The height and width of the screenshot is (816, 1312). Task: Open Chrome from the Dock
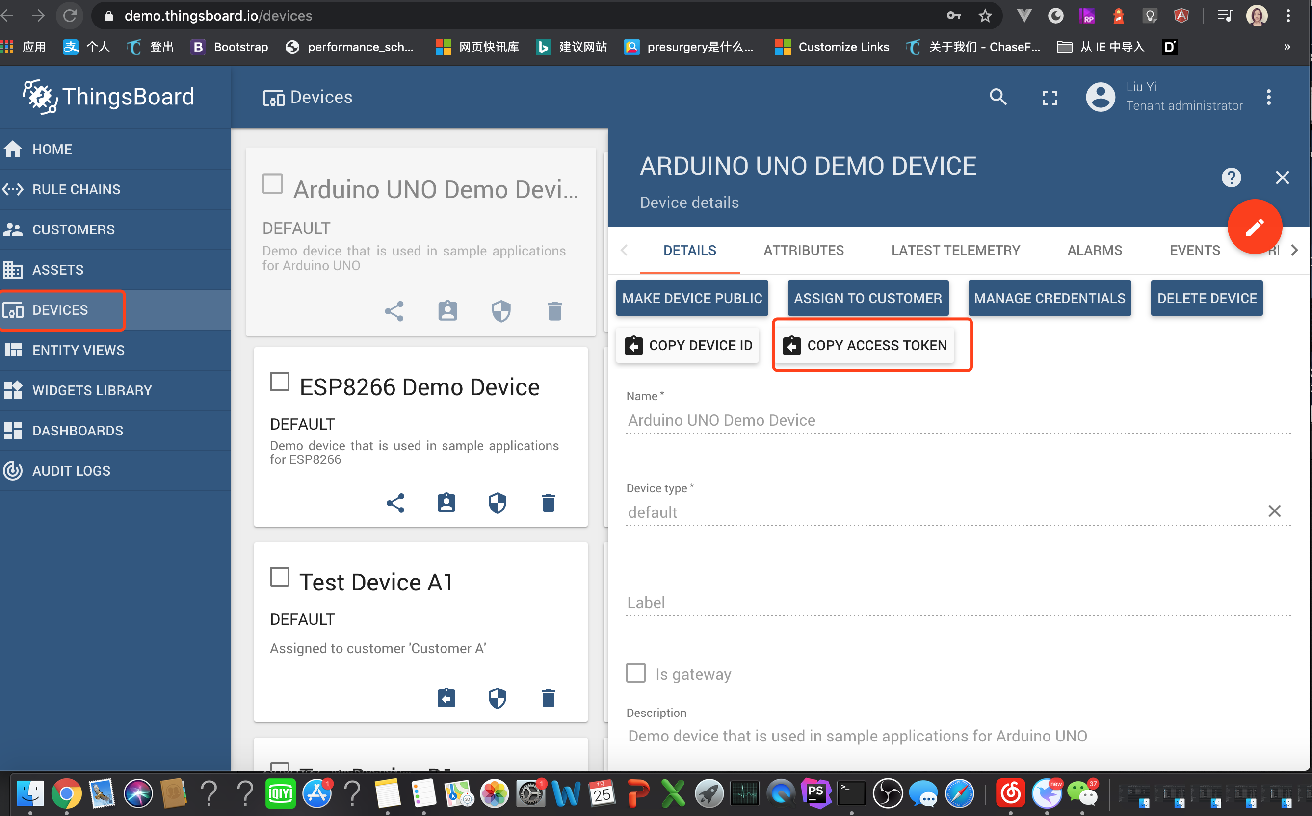66,793
